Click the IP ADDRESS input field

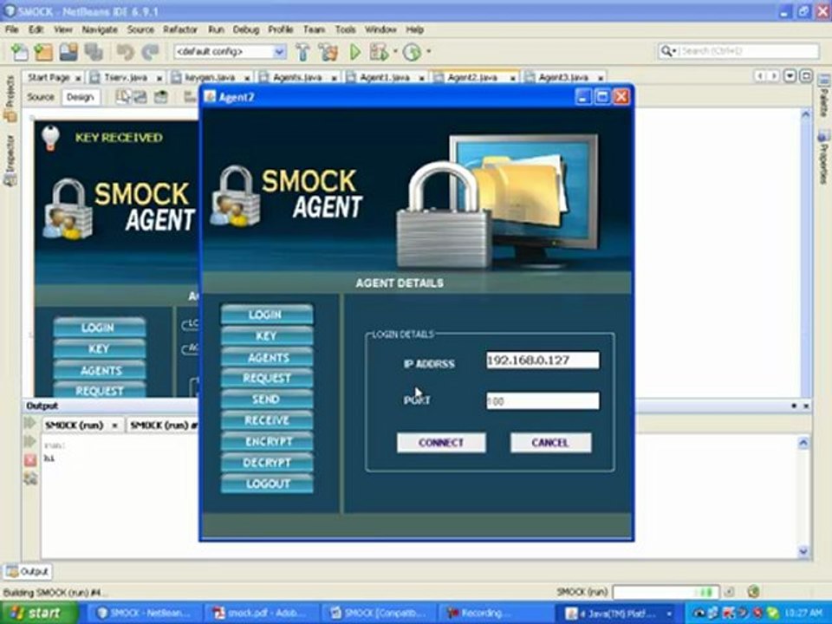[543, 361]
